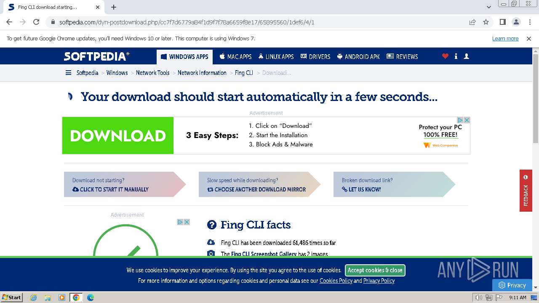This screenshot has width=539, height=303.
Task: Click the Action Center flag icon in tray
Action: click(x=498, y=298)
